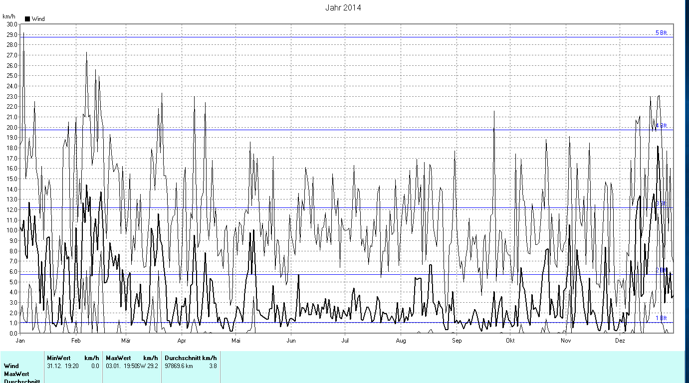Click the "Wind" legend label above the chart
Viewport: 689px width, 383px height.
[x=38, y=19]
